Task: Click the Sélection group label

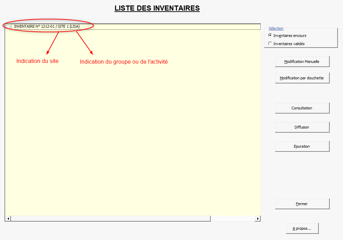Action: tap(276, 29)
